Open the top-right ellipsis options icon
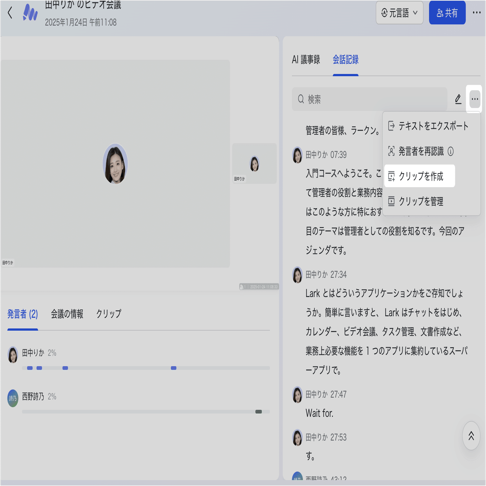The height and width of the screenshot is (486, 486). pos(477,13)
